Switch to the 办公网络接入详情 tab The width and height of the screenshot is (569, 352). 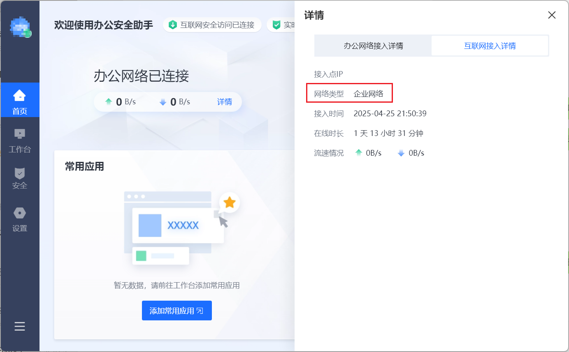pos(373,46)
